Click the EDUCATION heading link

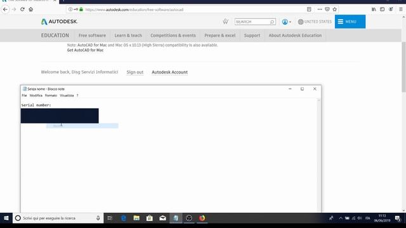55,35
